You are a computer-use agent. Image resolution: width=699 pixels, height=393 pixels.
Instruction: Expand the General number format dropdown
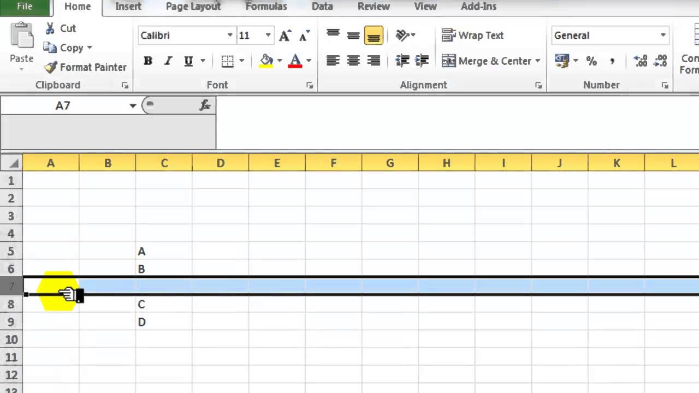(x=663, y=35)
